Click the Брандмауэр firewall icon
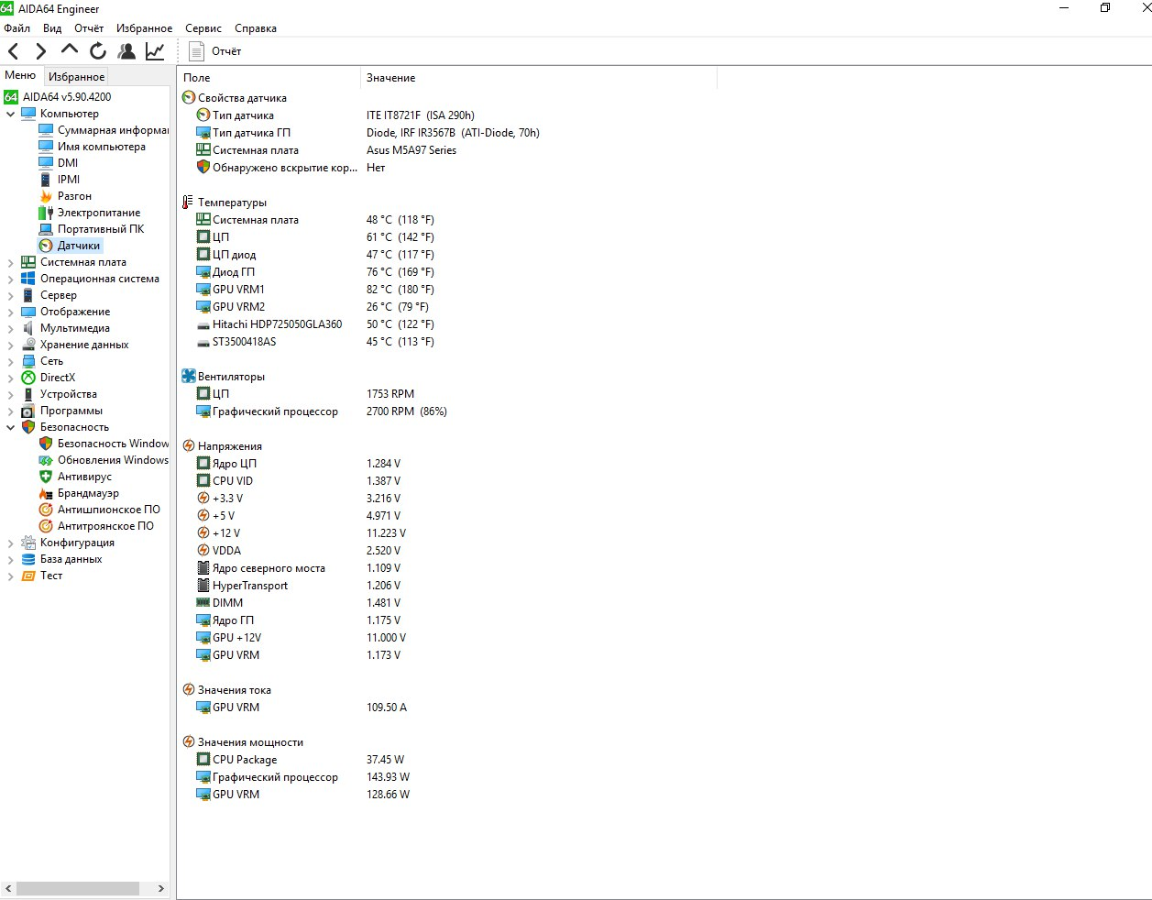 (46, 493)
